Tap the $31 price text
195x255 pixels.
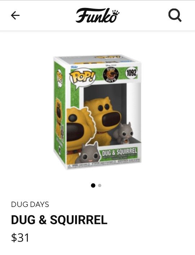pos(20,238)
